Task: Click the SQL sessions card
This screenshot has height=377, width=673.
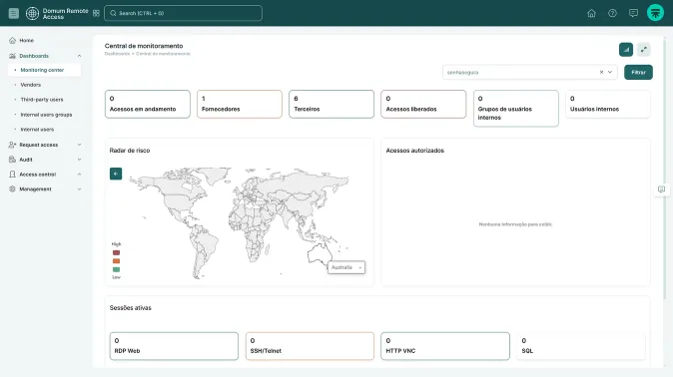Action: pyautogui.click(x=581, y=346)
